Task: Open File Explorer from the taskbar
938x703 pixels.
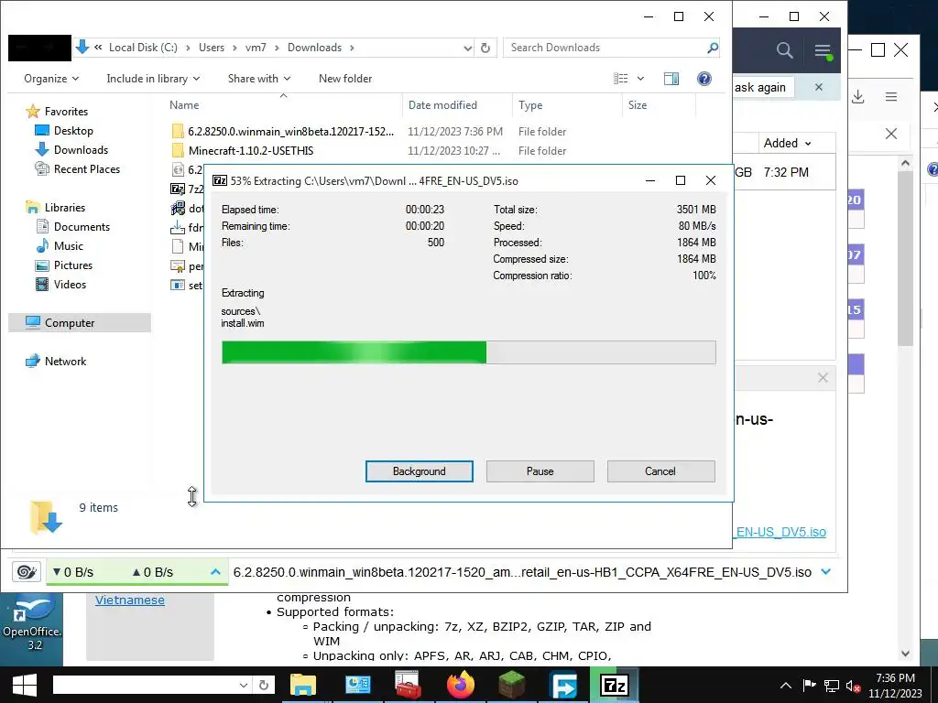Action: (302, 685)
